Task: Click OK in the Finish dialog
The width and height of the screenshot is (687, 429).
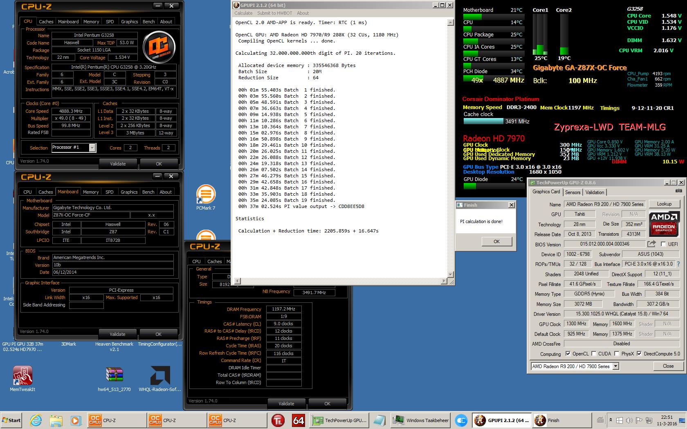Action: point(496,241)
